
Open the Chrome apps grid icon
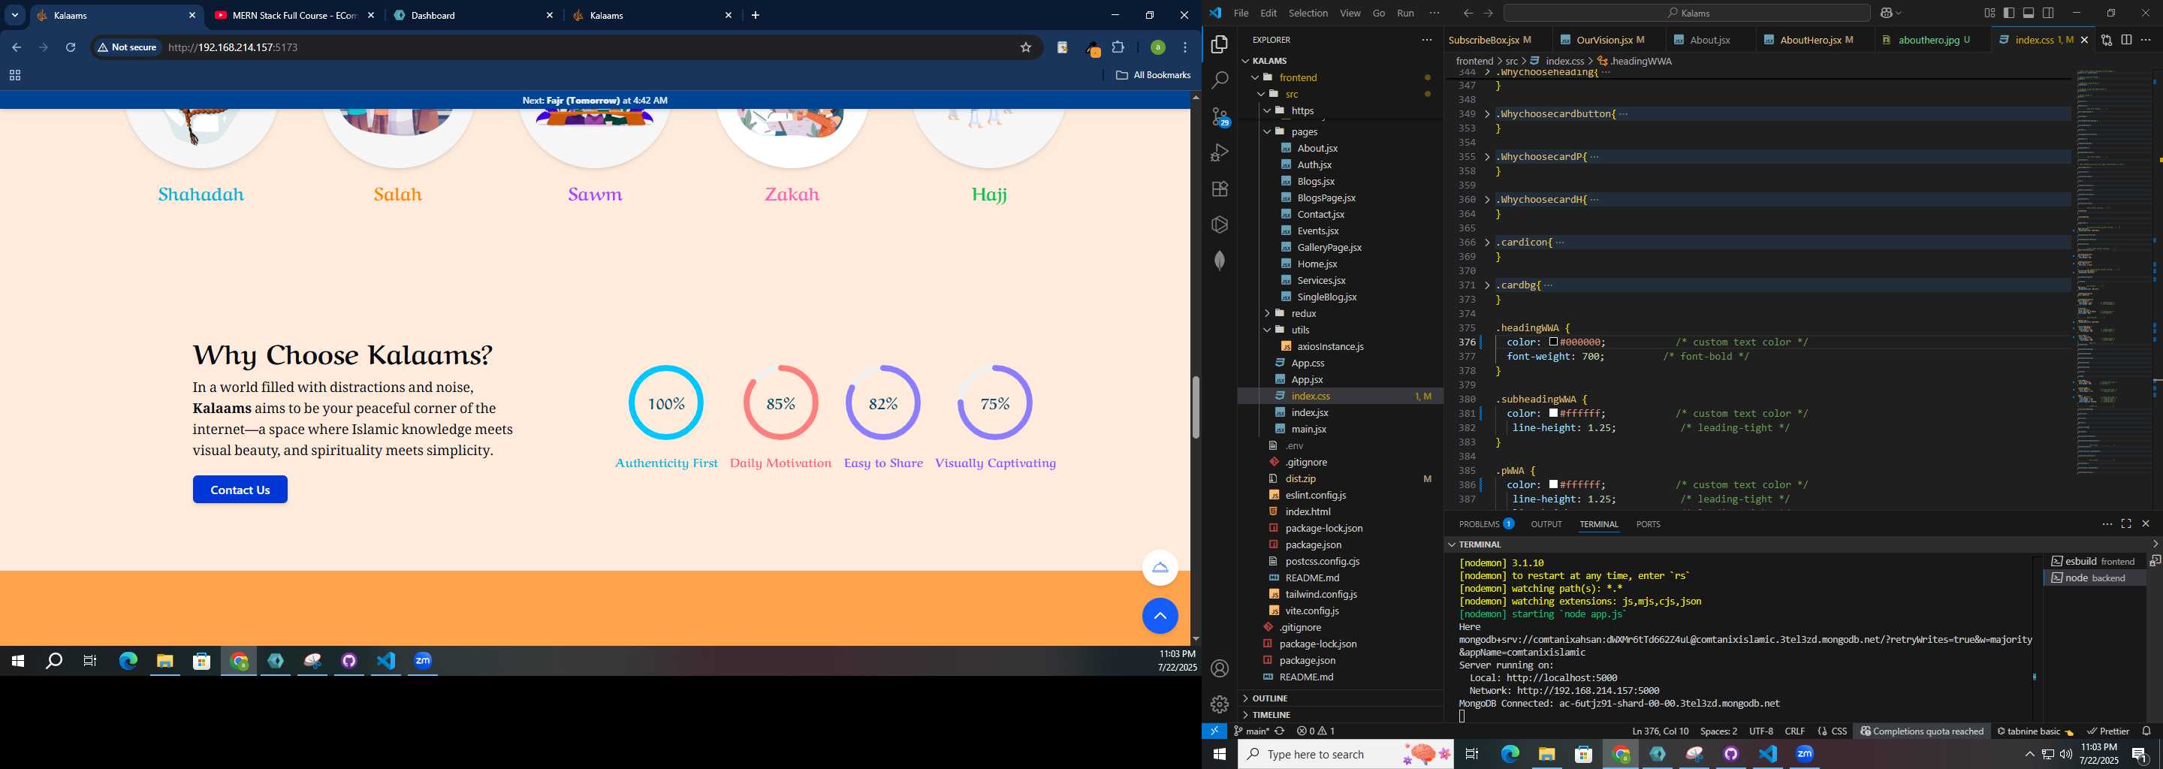click(x=14, y=76)
